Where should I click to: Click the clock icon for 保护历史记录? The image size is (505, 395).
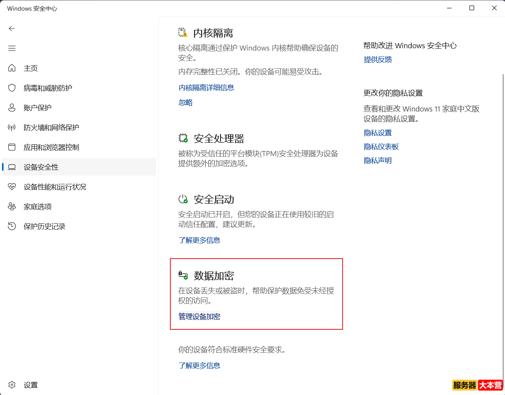12,226
